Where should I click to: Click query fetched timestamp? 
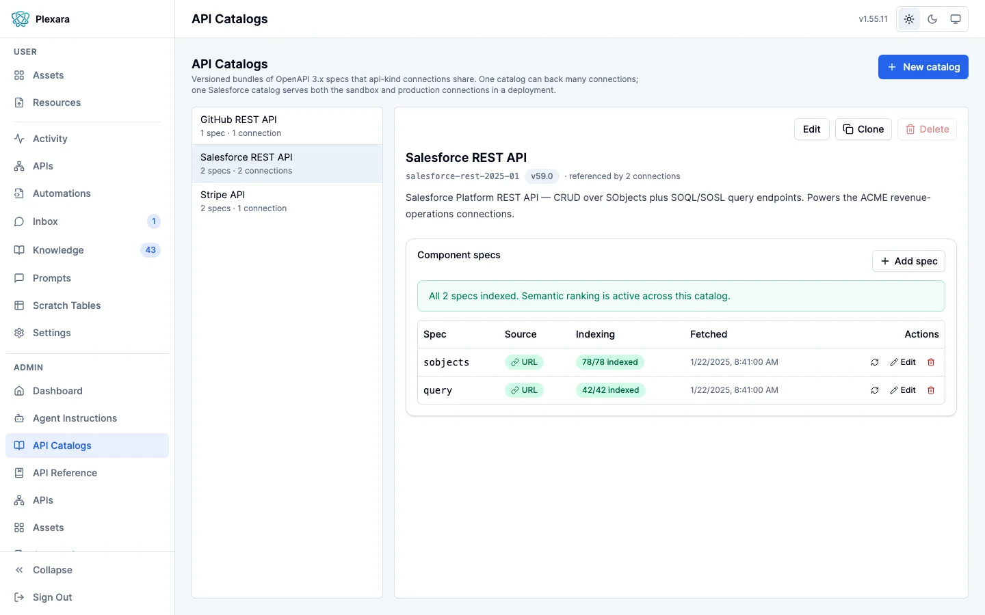pos(734,390)
